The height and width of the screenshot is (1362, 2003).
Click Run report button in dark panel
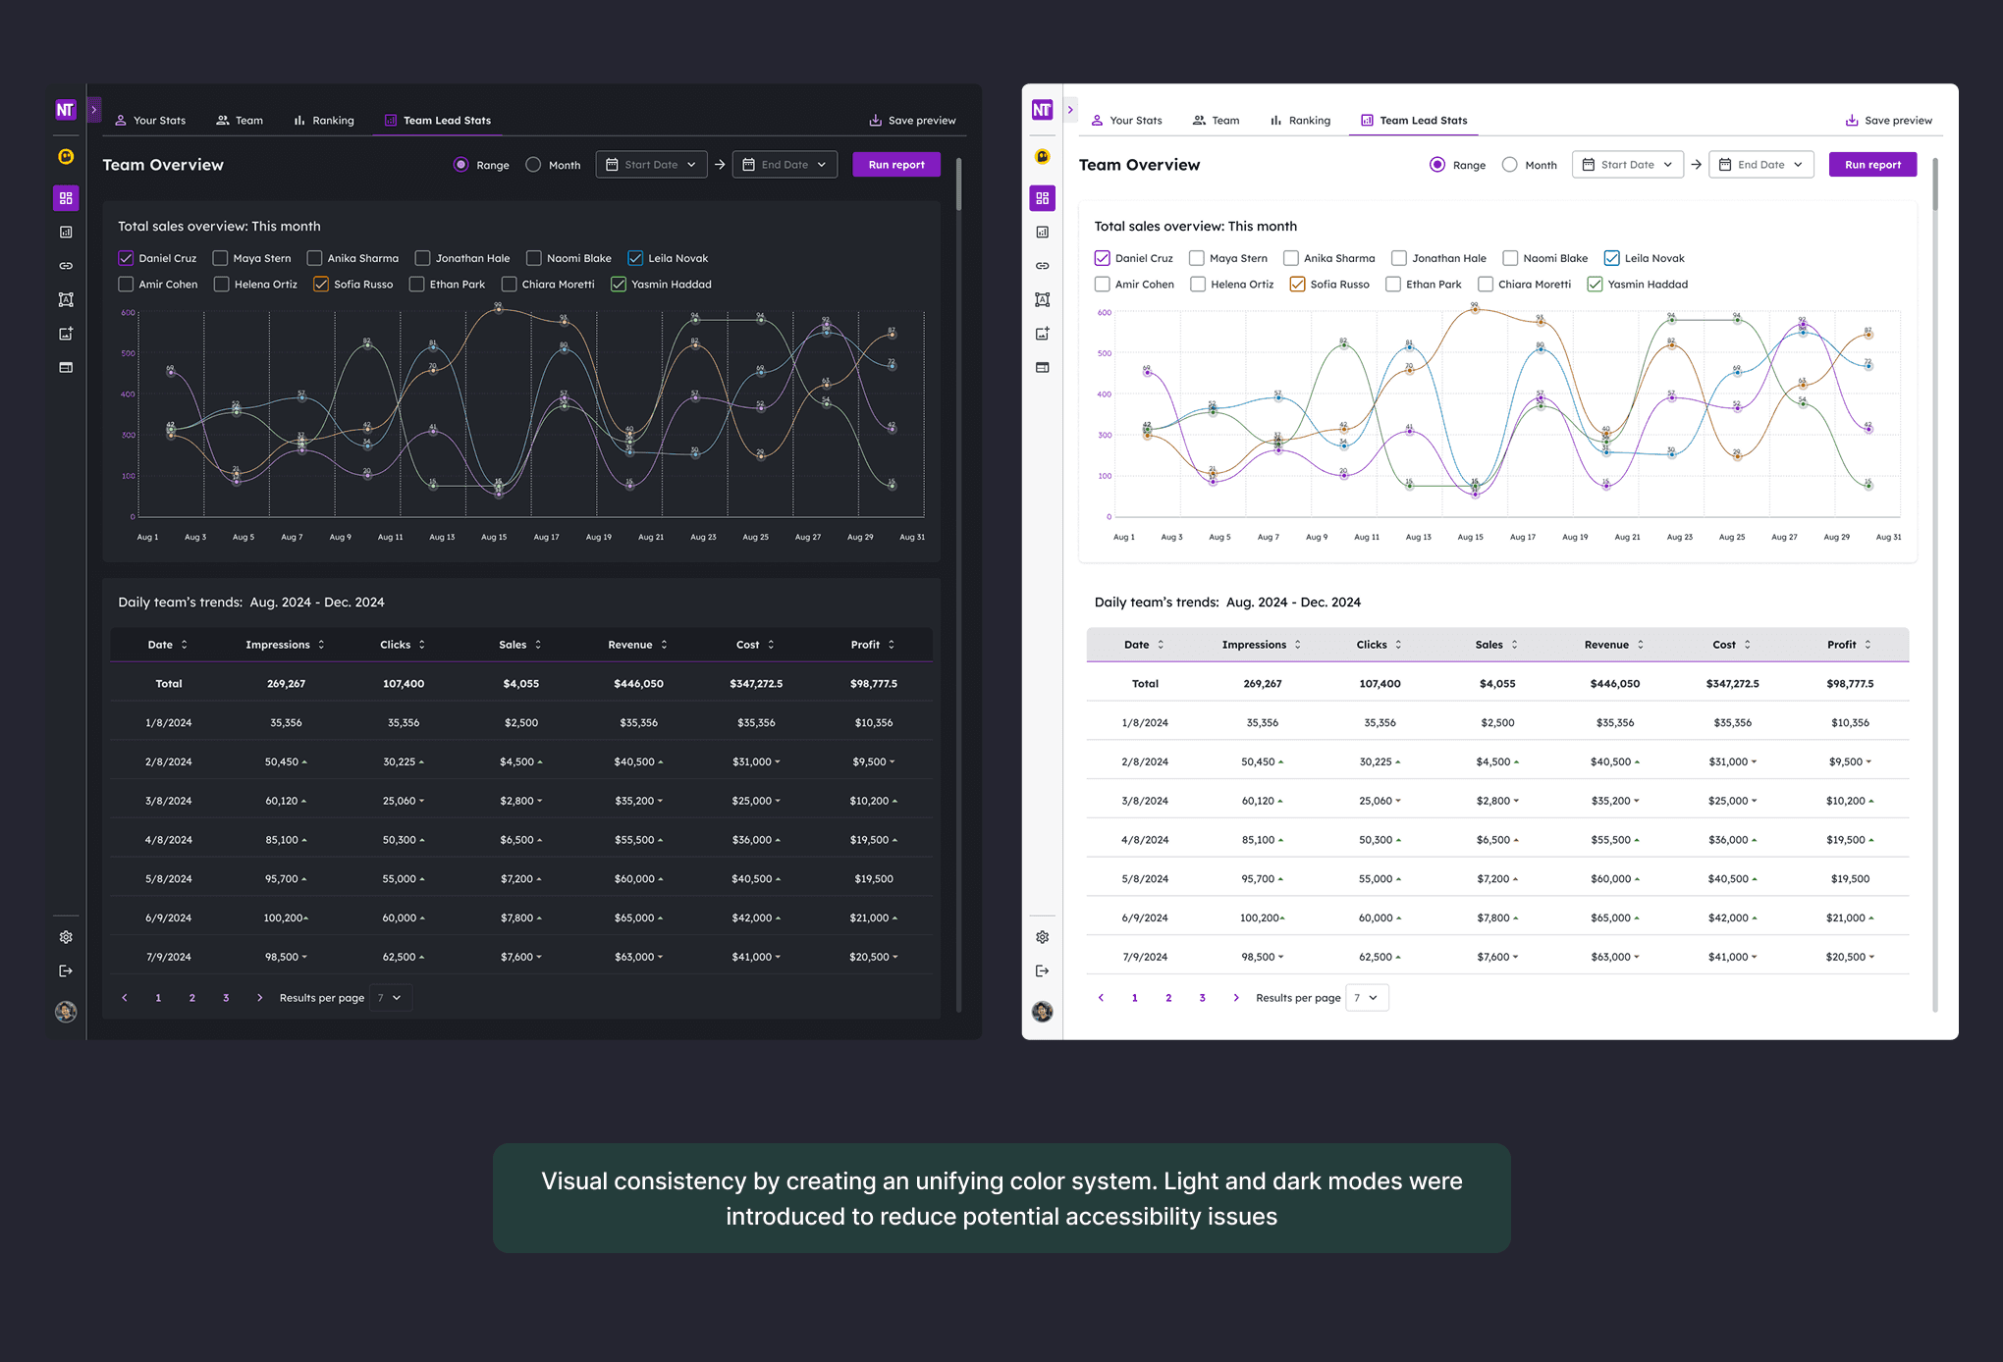895,165
